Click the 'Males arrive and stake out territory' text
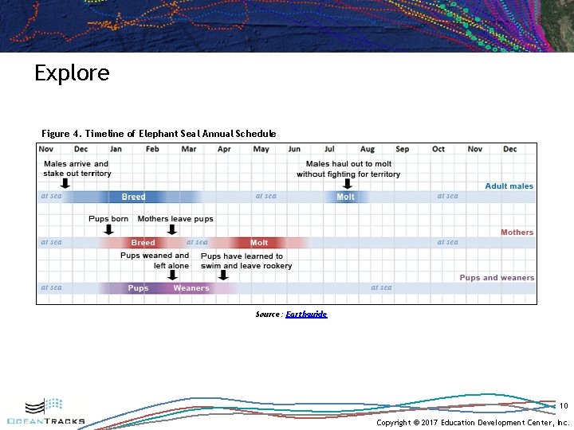Screen dimensions: 574x430 [x=77, y=169]
